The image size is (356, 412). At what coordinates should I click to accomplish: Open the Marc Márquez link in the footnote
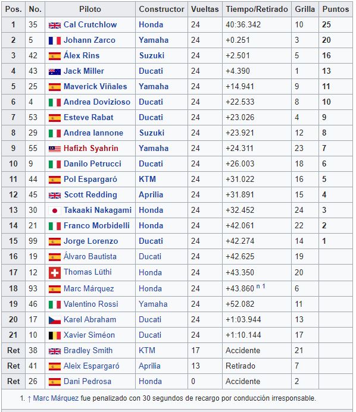[56, 398]
